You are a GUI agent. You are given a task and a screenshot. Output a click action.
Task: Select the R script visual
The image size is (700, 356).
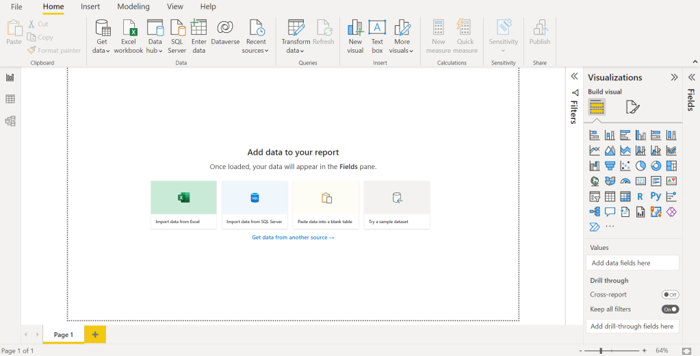[x=640, y=196]
